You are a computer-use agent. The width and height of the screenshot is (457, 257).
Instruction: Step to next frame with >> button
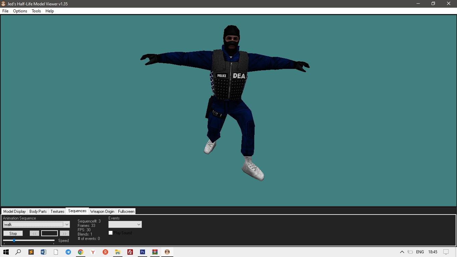click(x=65, y=233)
